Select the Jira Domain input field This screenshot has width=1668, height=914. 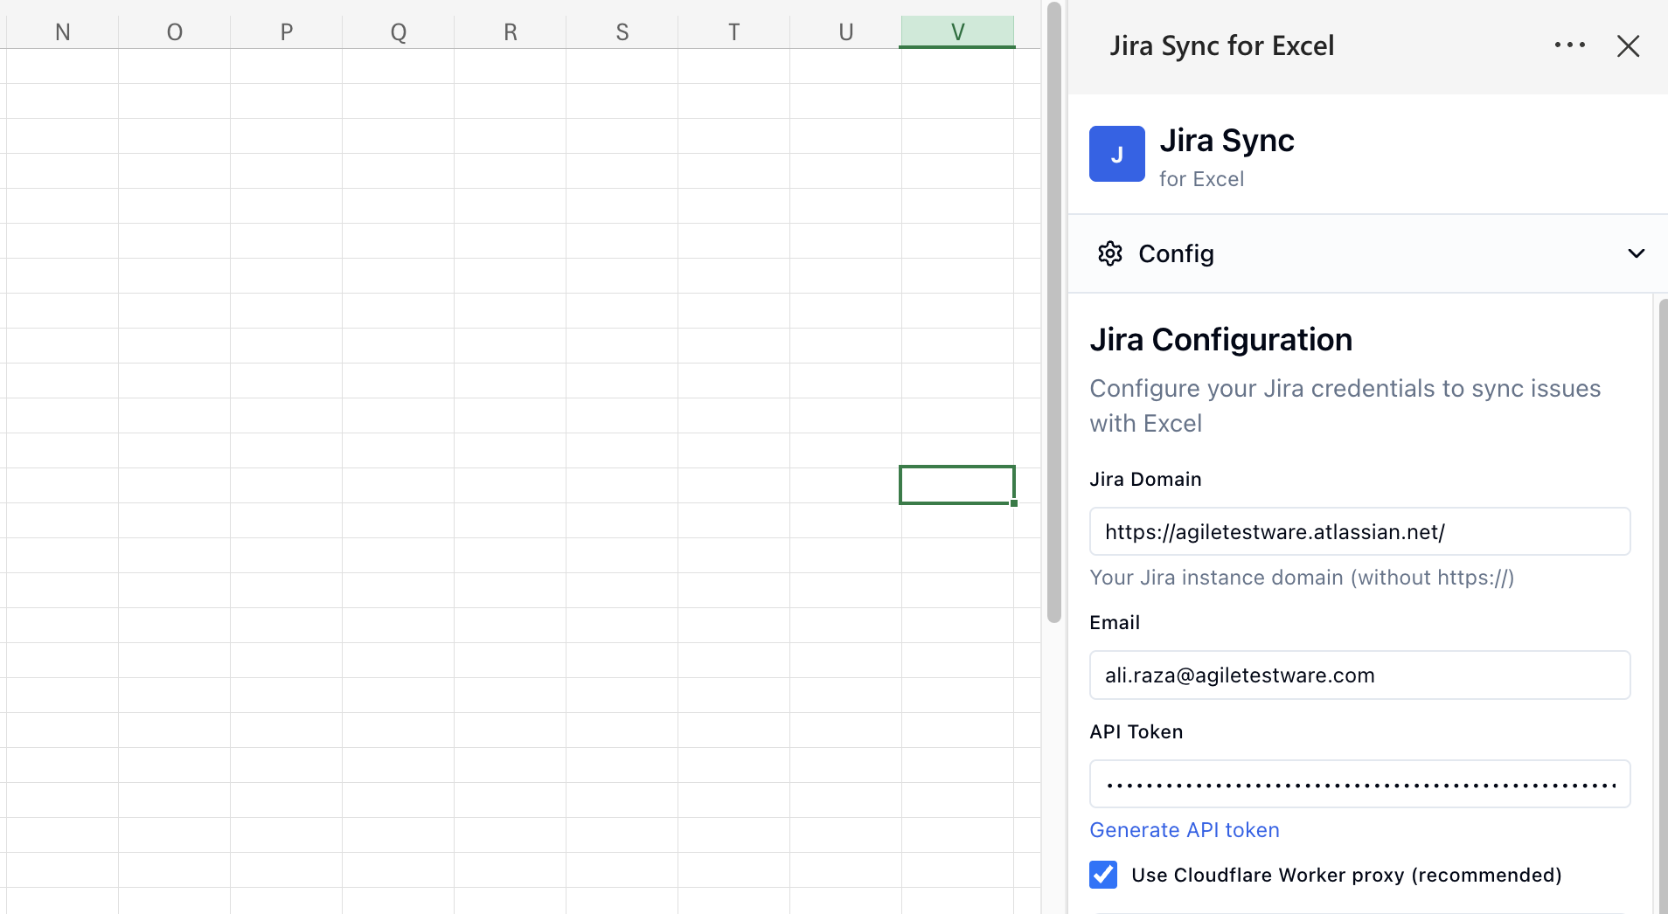[x=1359, y=531]
